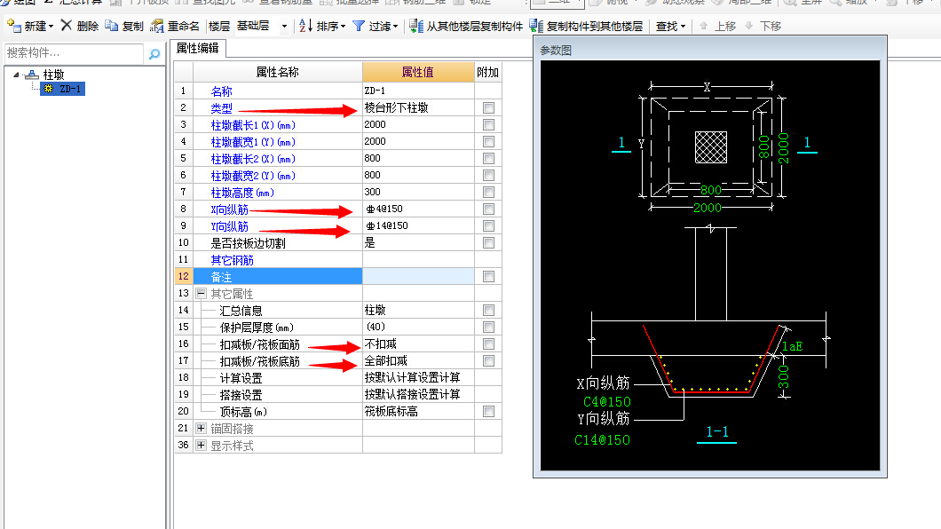Toggle 附加 checkbox for 柱墩截长2 row
The height and width of the screenshot is (529, 941).
tap(488, 158)
